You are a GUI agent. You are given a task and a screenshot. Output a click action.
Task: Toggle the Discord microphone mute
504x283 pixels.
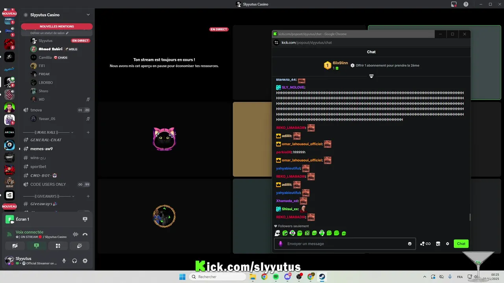pos(64,261)
